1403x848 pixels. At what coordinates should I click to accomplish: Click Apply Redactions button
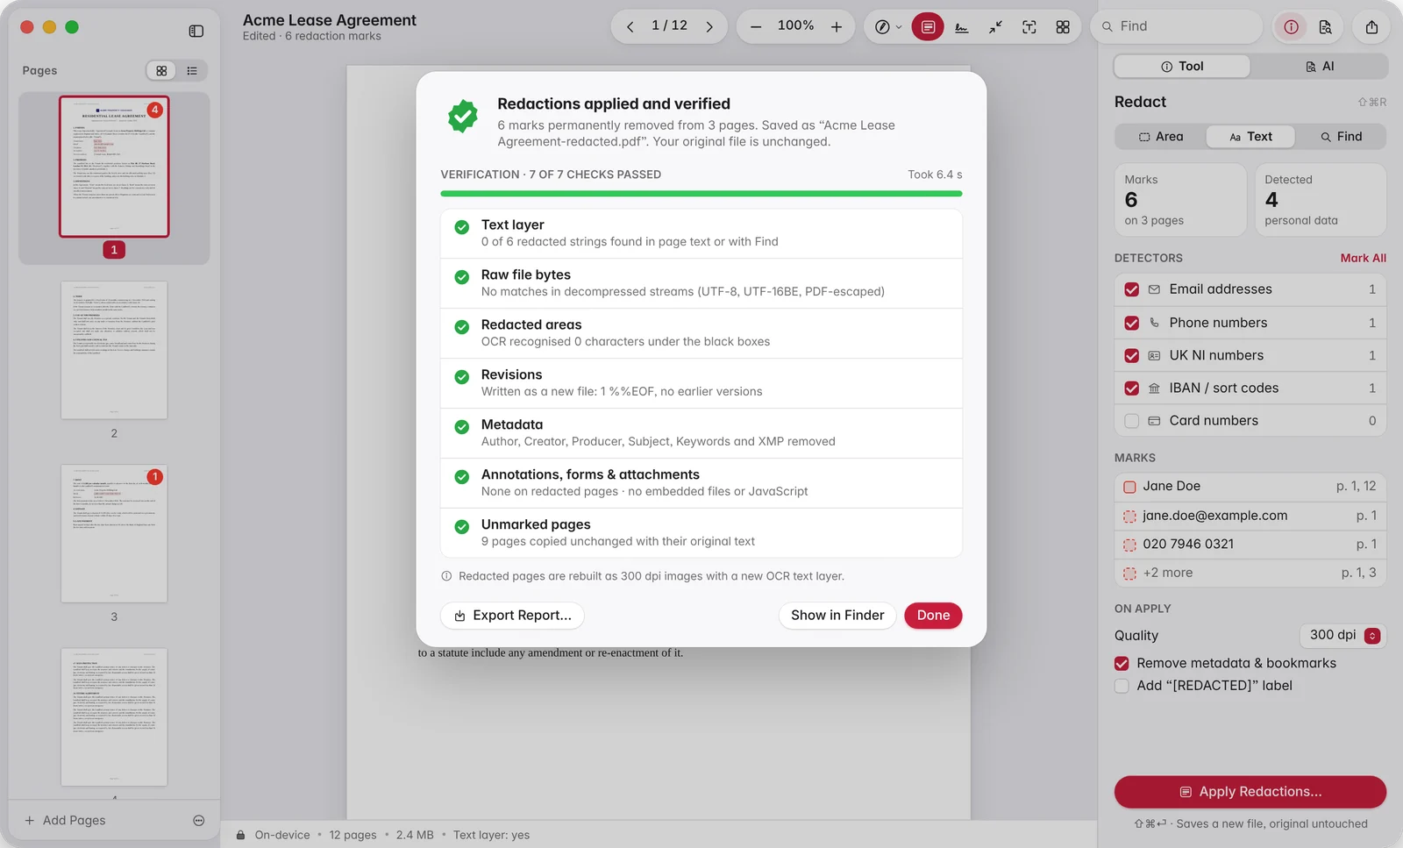(x=1250, y=792)
